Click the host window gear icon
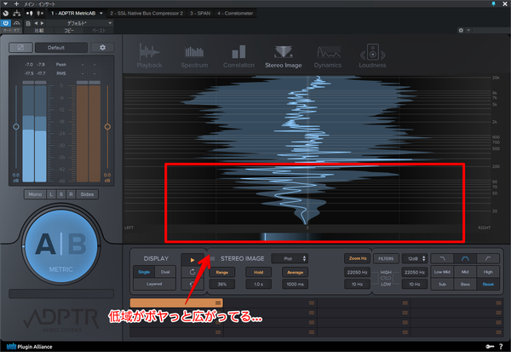 (461, 31)
